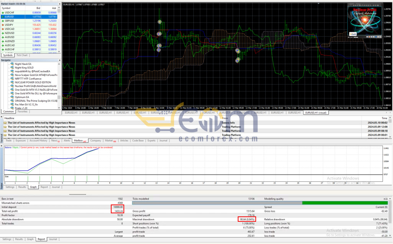
Task: Click the GBPUSD green arrow icon
Action: coord(3,21)
